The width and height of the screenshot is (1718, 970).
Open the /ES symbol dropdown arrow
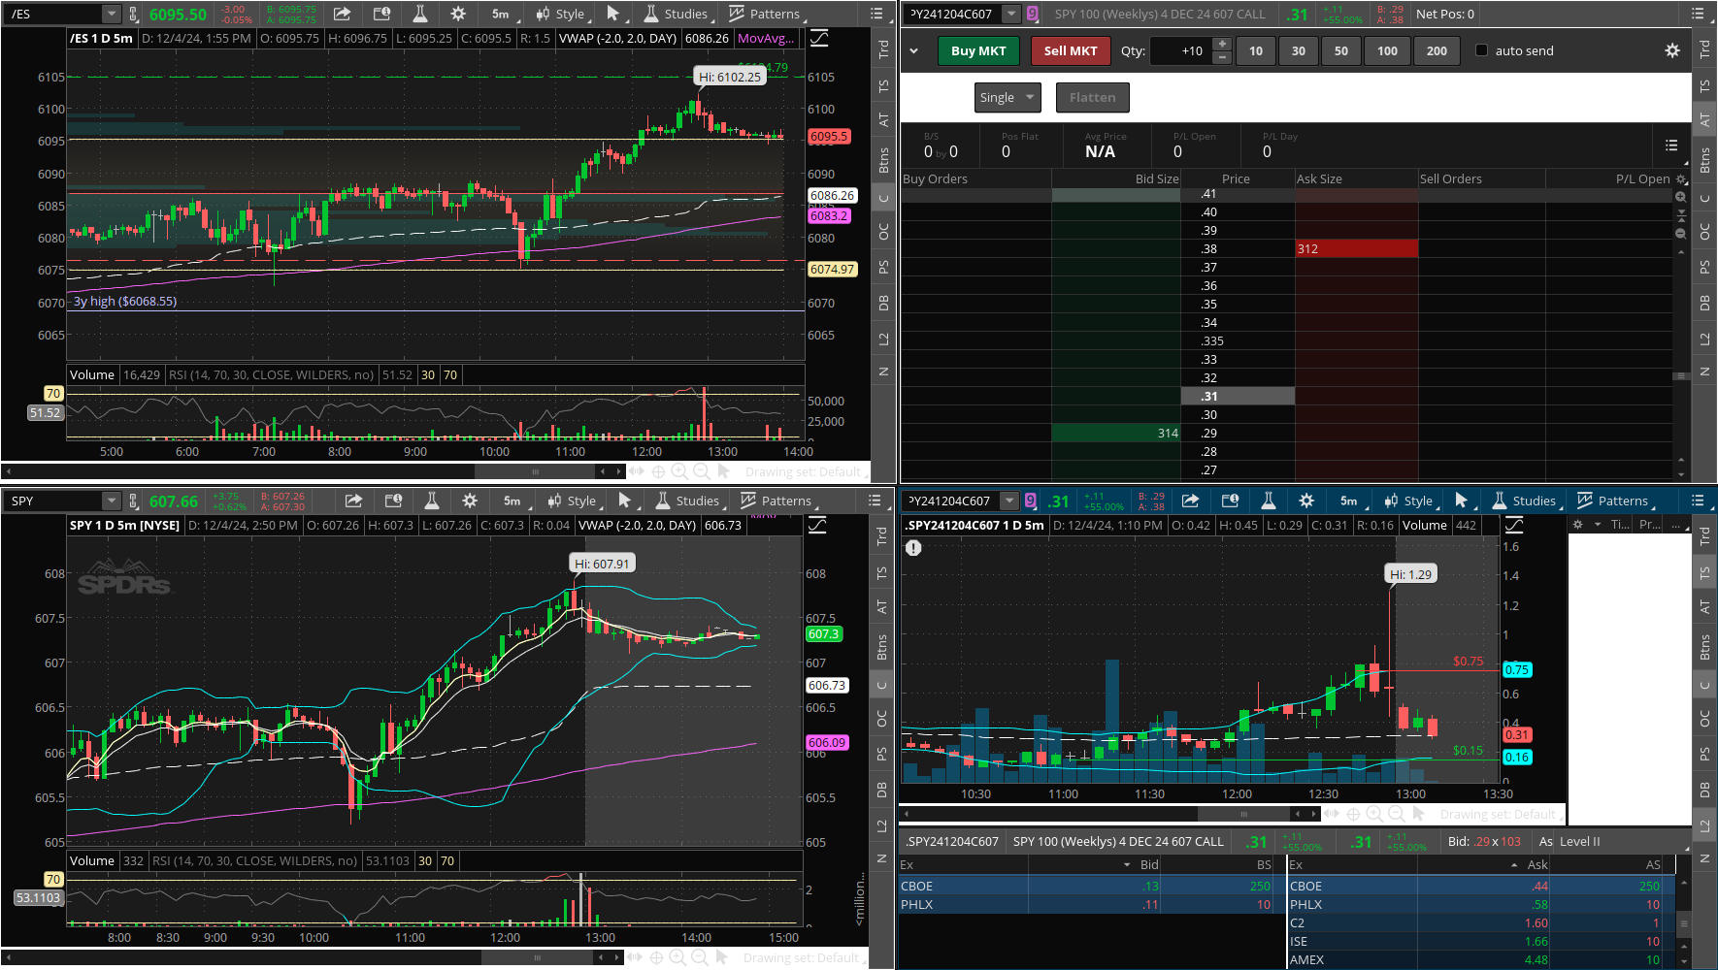[x=111, y=14]
